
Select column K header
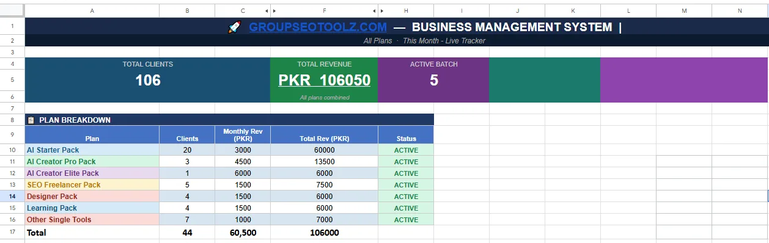(573, 11)
